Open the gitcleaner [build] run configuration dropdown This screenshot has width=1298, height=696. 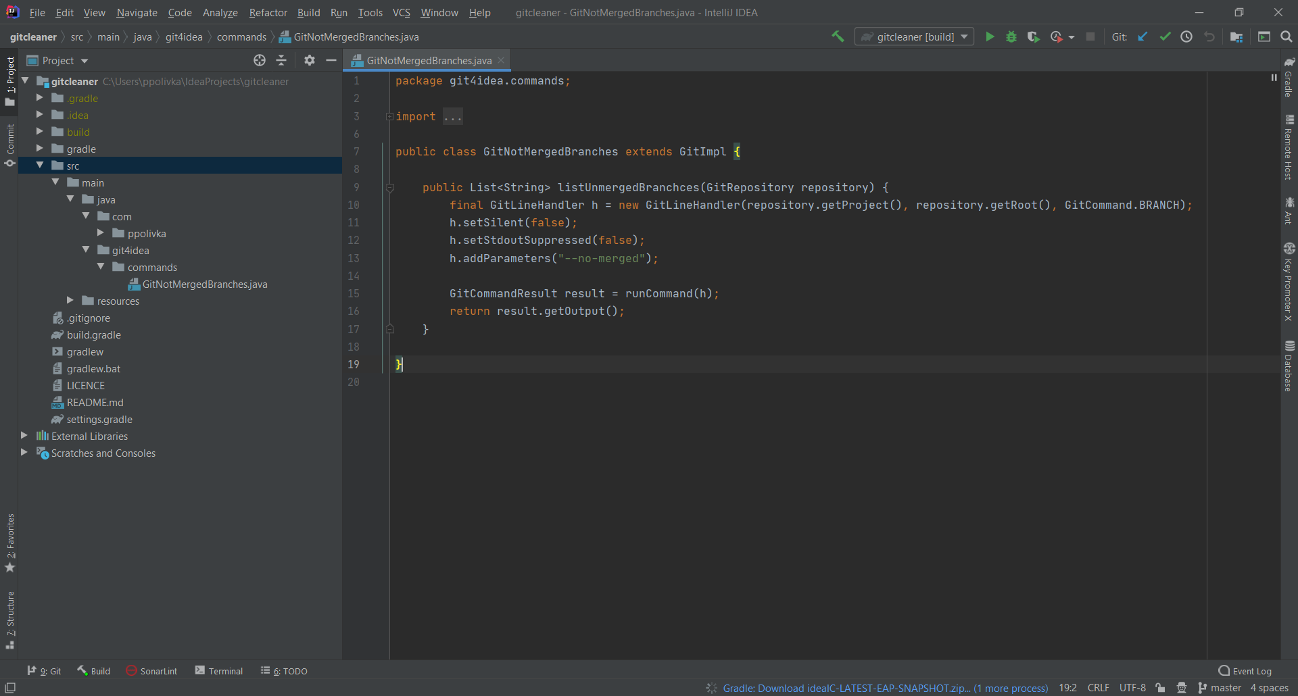point(914,37)
